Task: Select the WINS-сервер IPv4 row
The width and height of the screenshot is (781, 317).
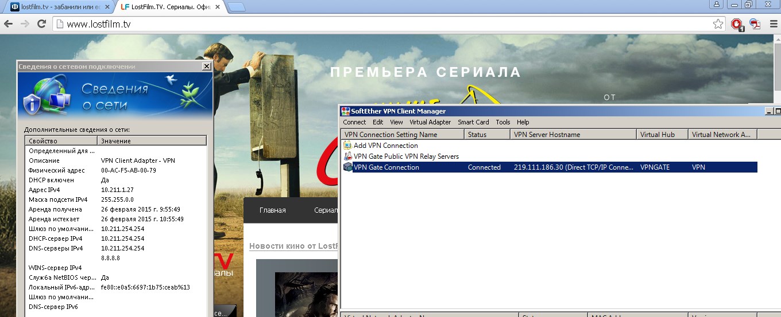Action: coord(116,268)
